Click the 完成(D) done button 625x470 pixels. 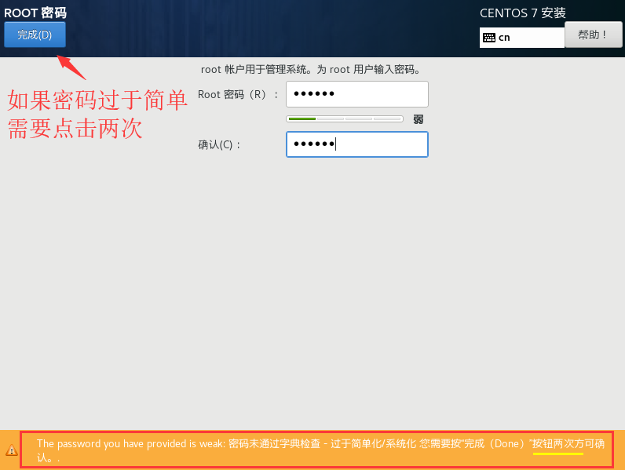[x=35, y=35]
